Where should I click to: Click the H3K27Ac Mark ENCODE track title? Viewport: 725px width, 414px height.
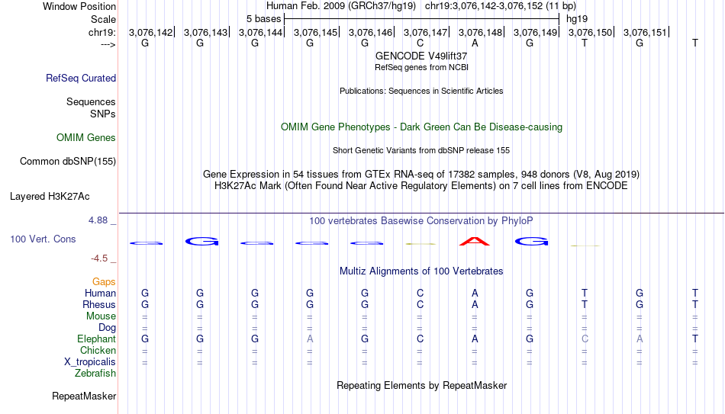(421, 186)
